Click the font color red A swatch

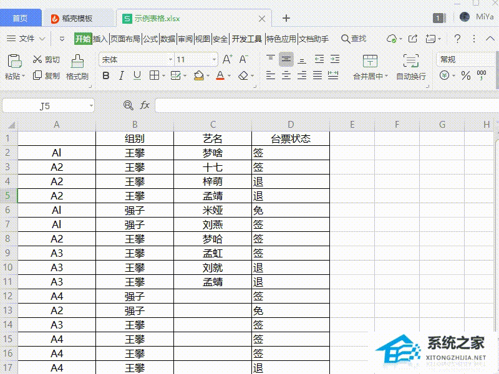(x=220, y=75)
